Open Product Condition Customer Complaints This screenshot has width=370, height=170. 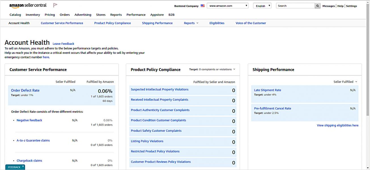[158, 120]
